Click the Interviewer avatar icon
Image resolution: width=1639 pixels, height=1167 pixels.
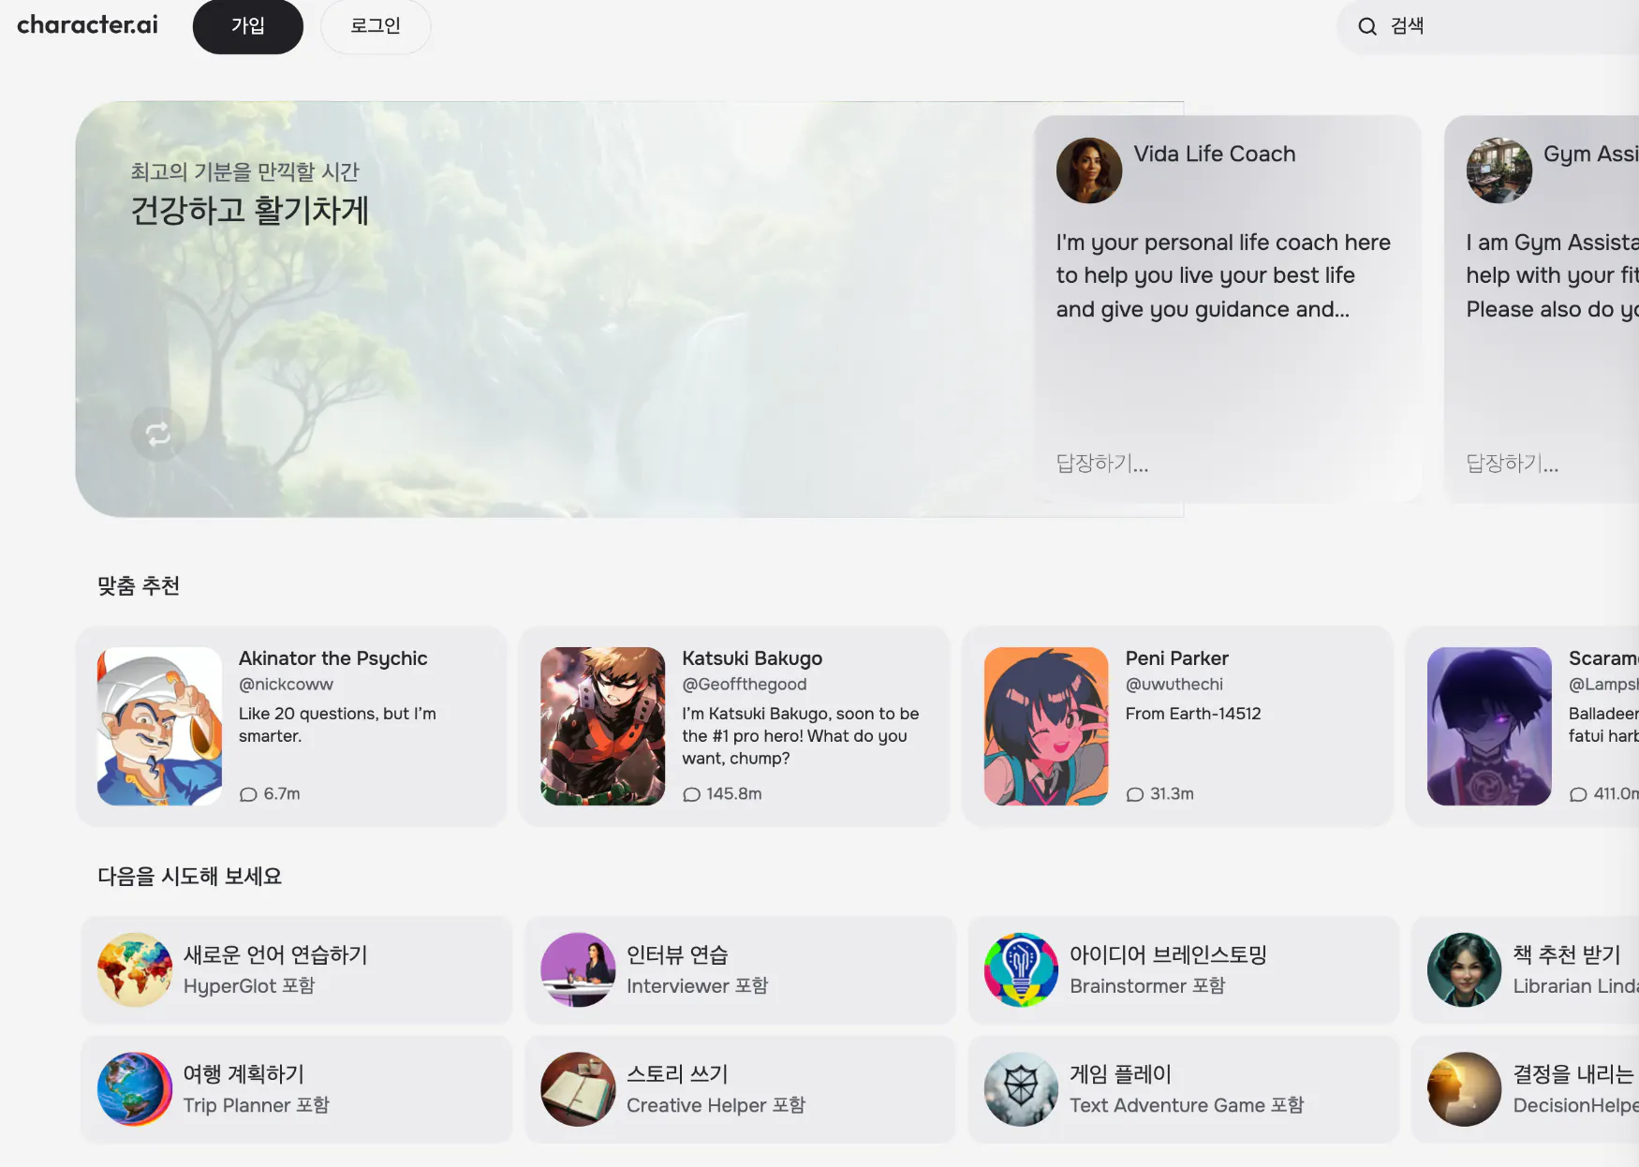[578, 969]
